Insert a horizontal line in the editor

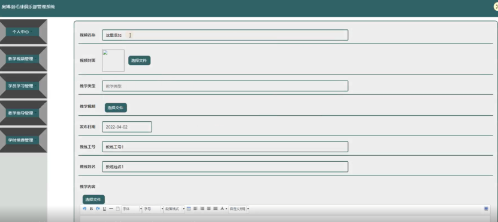point(111,209)
